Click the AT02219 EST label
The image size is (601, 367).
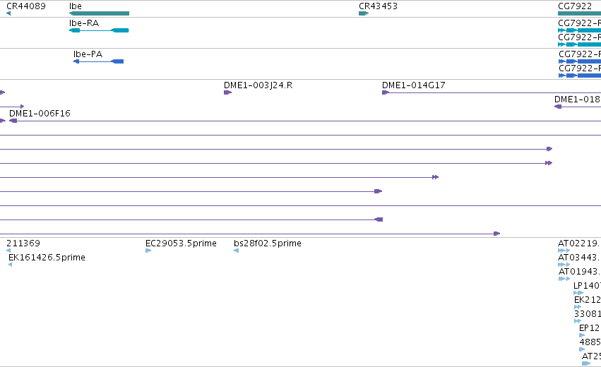coord(578,243)
